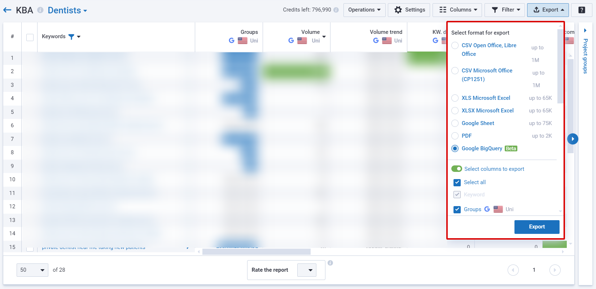Choose the PDF export format option
596x289 pixels.
pos(455,136)
